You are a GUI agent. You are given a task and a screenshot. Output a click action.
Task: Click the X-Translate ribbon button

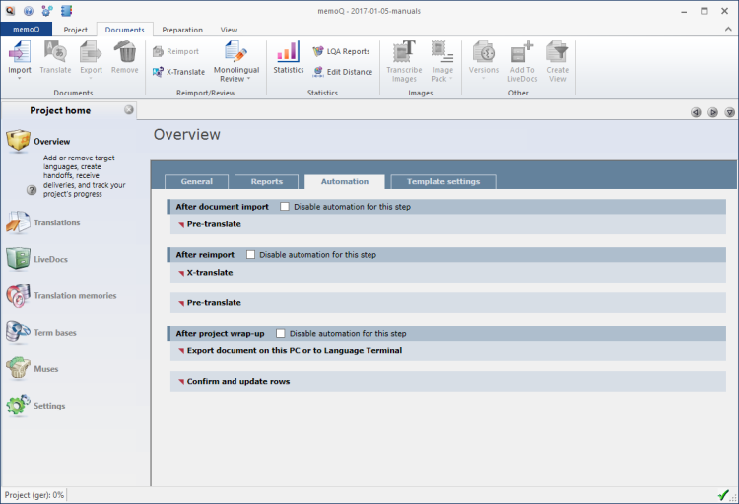(x=178, y=72)
